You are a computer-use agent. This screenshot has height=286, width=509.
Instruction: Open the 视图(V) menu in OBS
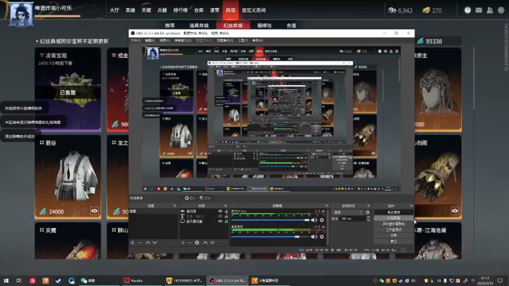pyautogui.click(x=165, y=41)
